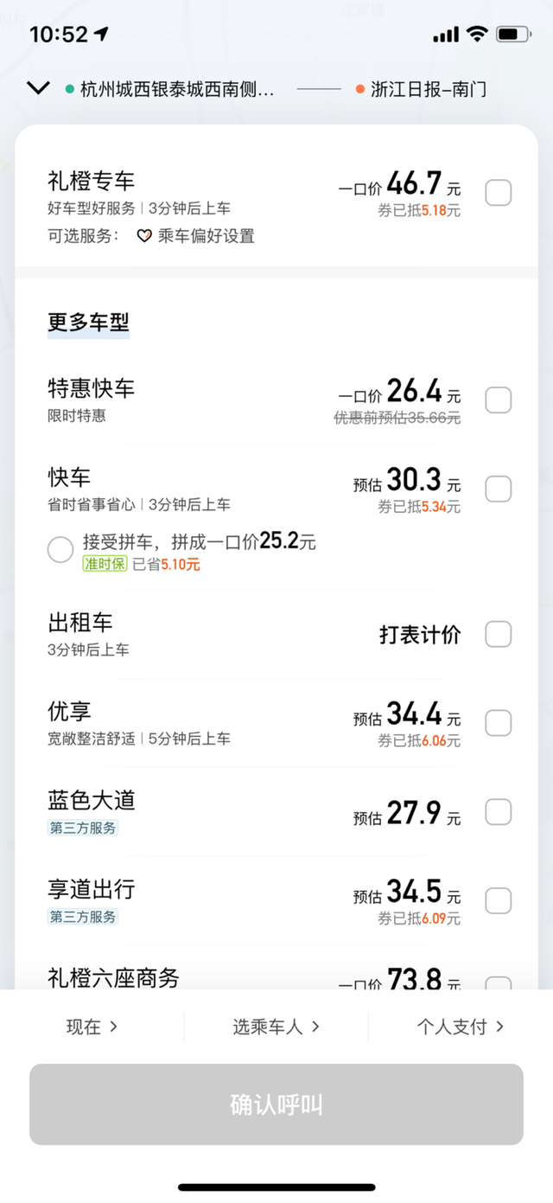
Task: Collapse the panel with the top-left chevron
Action: (36, 87)
